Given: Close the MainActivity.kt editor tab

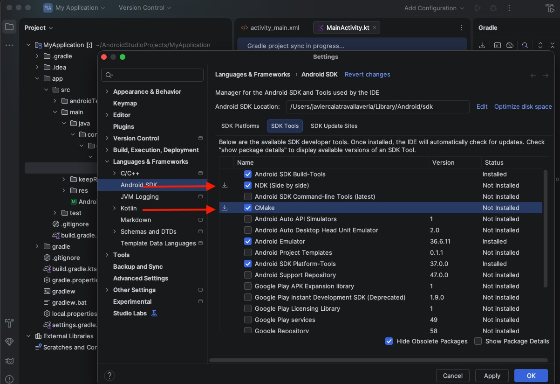Looking at the screenshot, I should [375, 28].
